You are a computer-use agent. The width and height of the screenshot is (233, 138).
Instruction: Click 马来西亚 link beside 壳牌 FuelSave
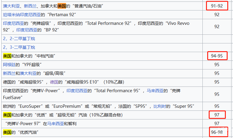154,91
